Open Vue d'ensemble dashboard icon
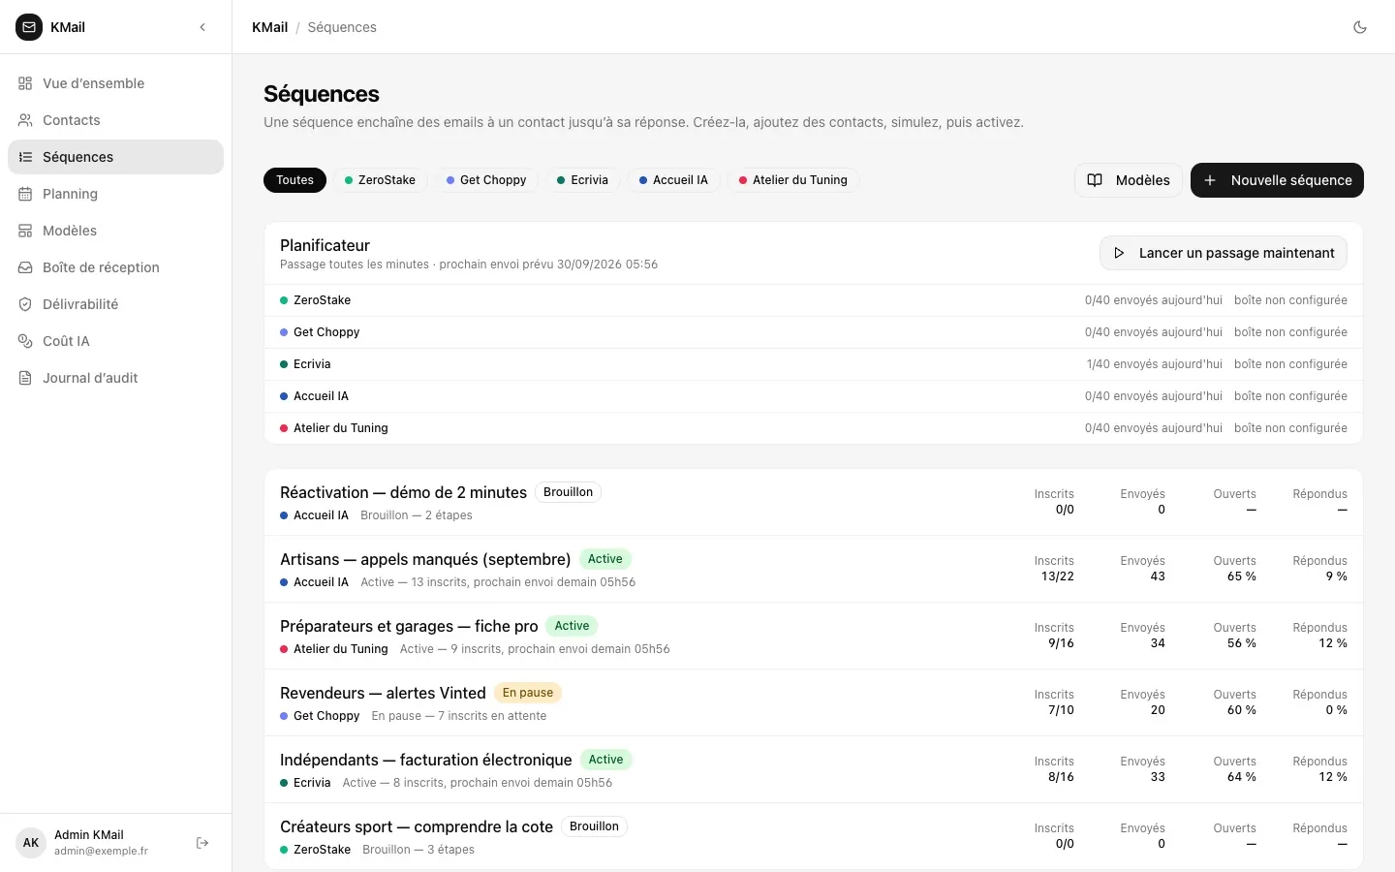1395x872 pixels. pos(25,83)
